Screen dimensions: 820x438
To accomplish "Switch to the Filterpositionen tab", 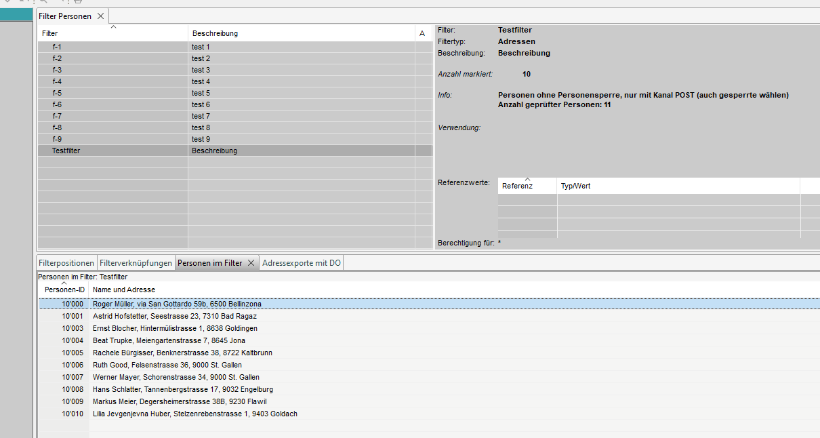I will point(66,263).
